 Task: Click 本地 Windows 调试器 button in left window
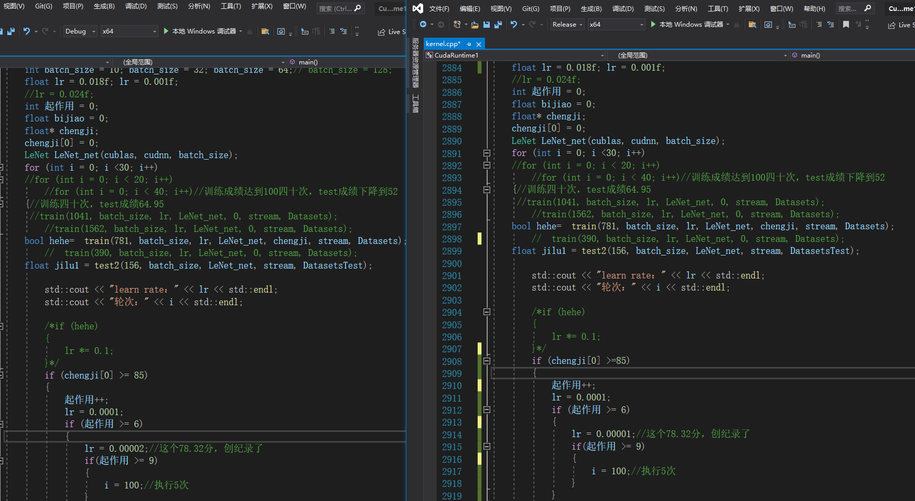203,31
